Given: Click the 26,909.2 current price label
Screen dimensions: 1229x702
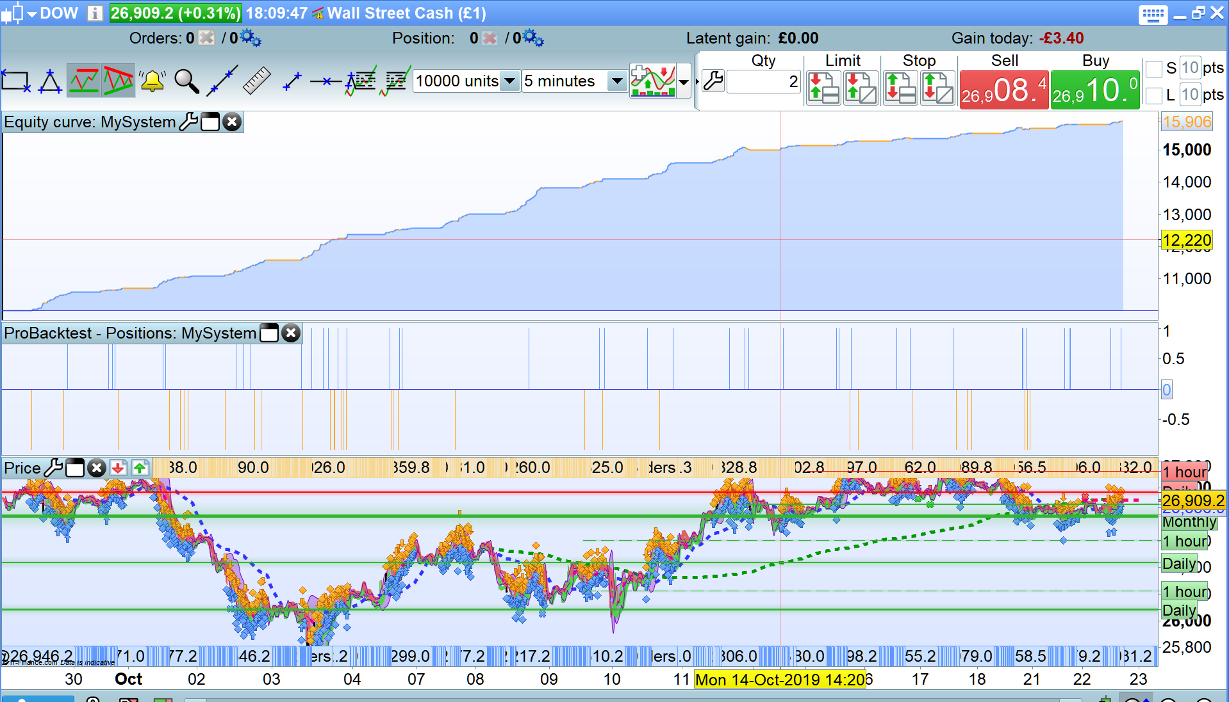Looking at the screenshot, I should [1193, 500].
